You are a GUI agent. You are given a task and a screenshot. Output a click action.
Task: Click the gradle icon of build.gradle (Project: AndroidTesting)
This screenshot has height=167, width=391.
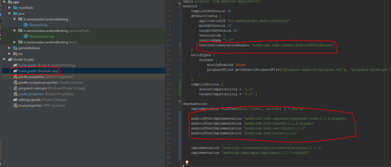click(16, 65)
